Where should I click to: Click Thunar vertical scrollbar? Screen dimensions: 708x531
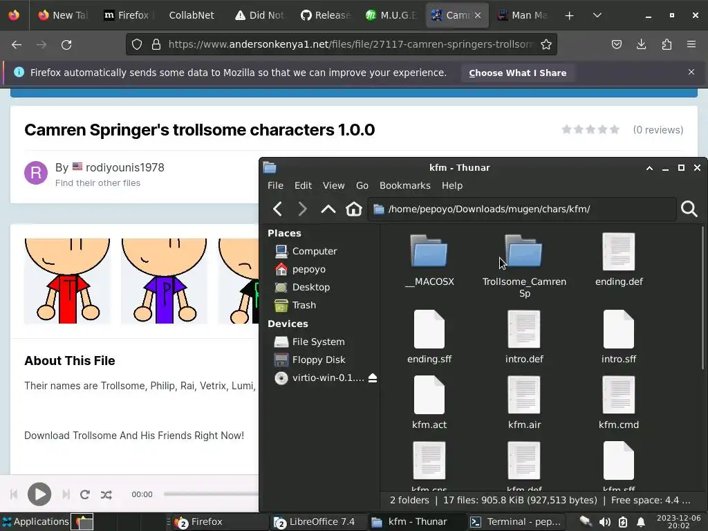tap(702, 298)
